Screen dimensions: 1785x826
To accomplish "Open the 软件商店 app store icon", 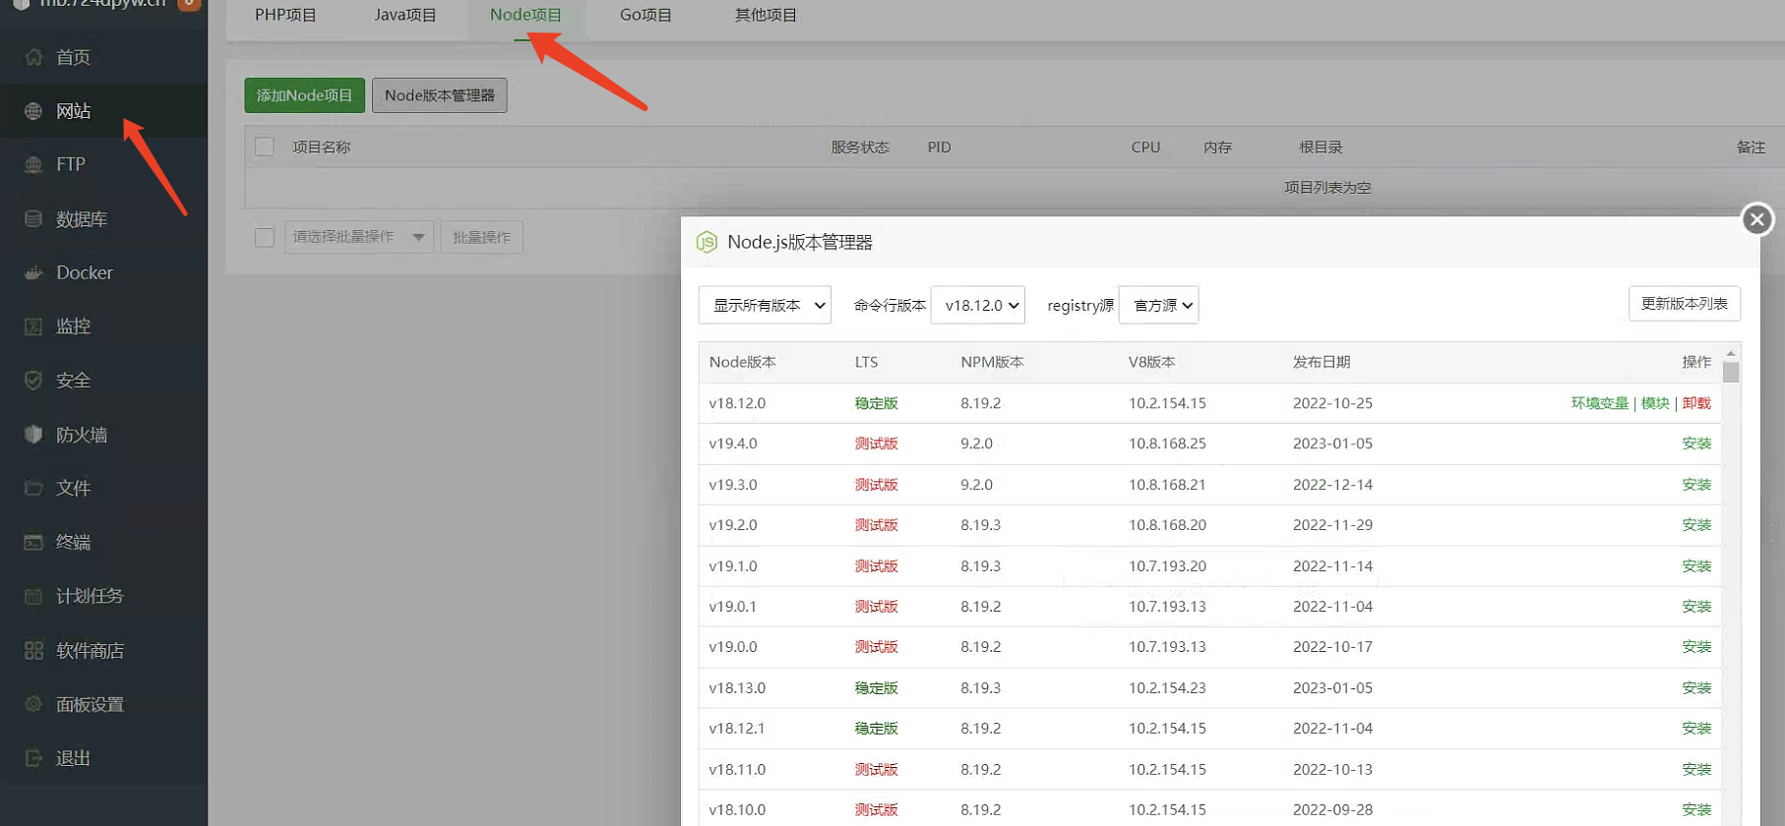I will pyautogui.click(x=33, y=650).
